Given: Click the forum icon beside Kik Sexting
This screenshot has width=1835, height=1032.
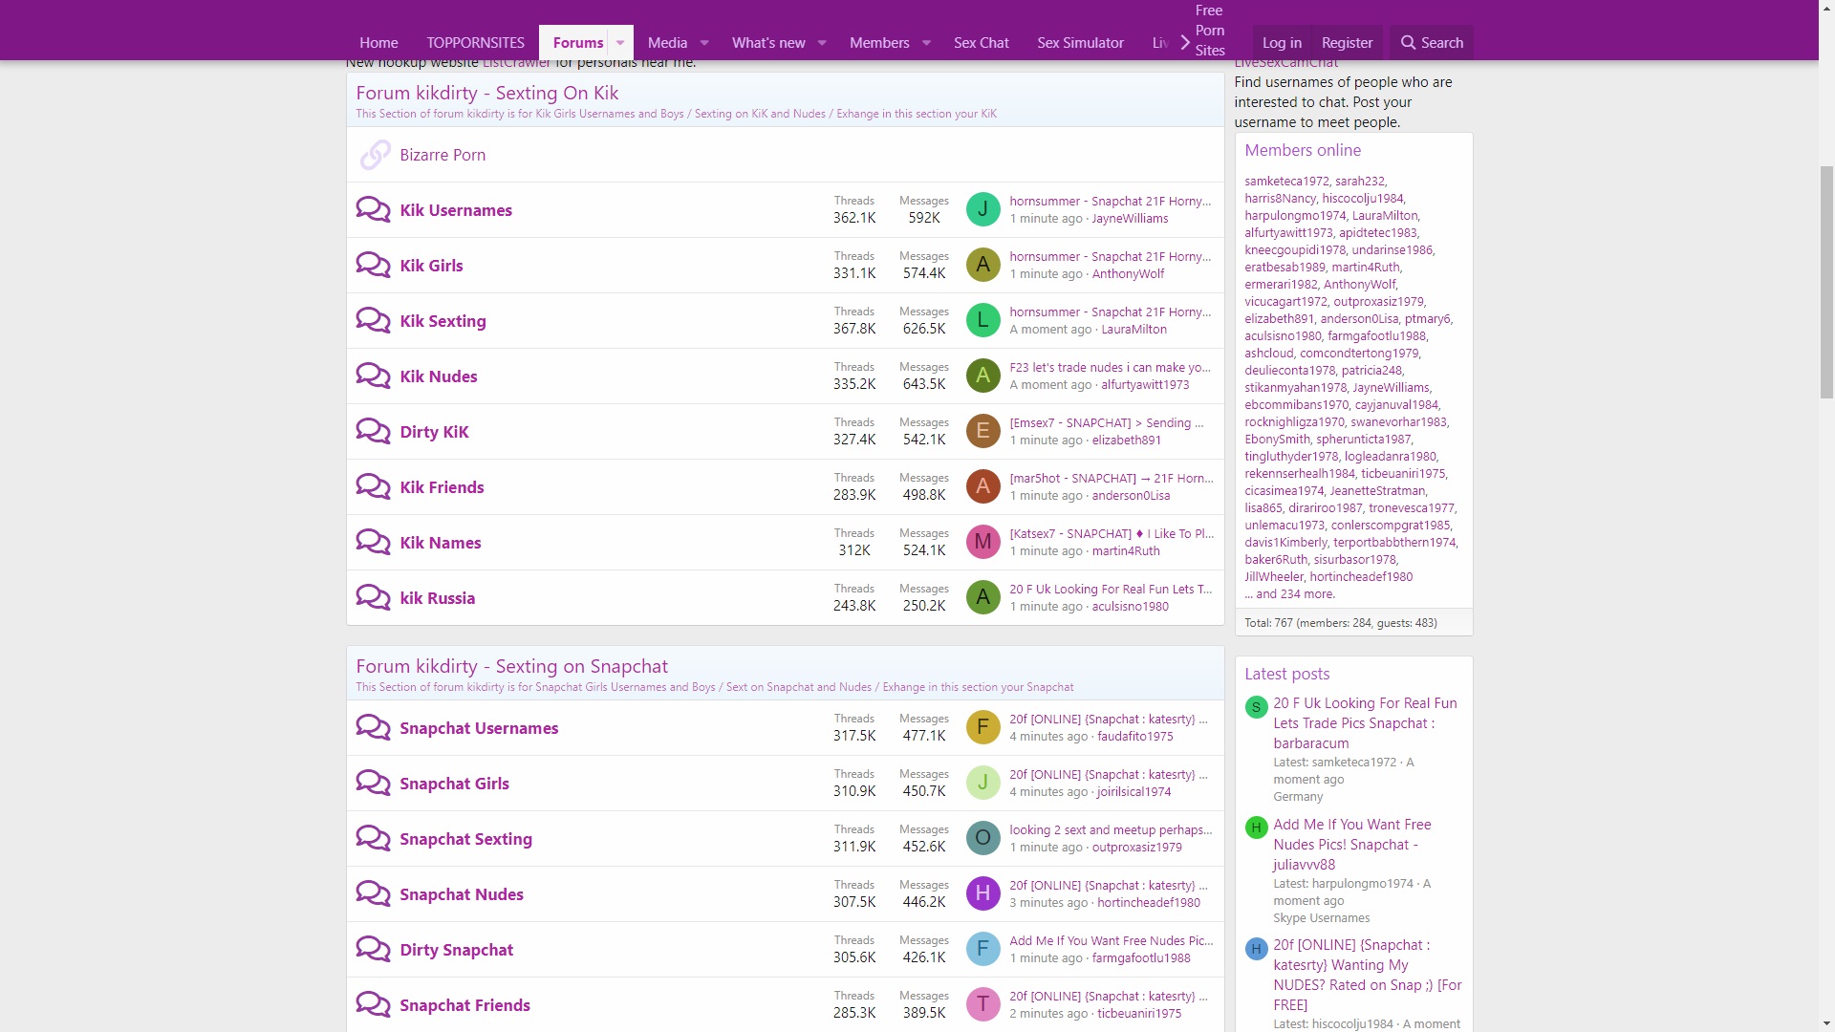Looking at the screenshot, I should click(373, 320).
